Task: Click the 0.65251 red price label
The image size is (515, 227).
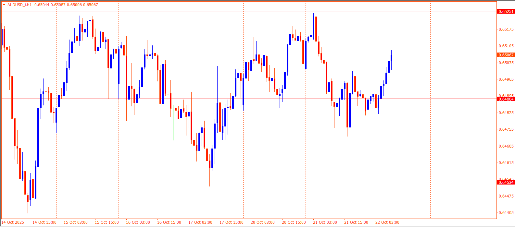Action: [x=506, y=12]
